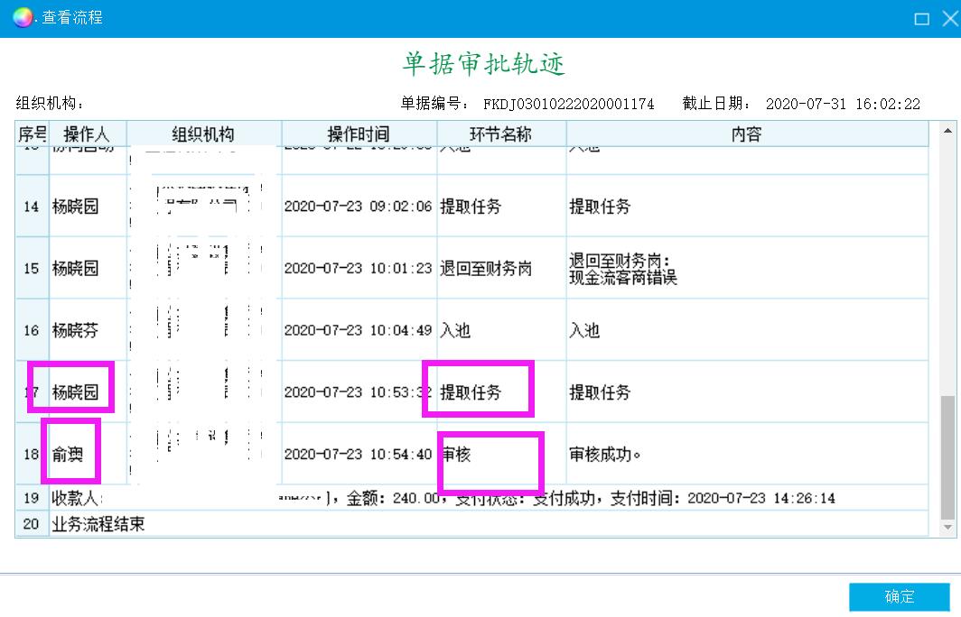Maximize the 查看流程 window

click(921, 18)
